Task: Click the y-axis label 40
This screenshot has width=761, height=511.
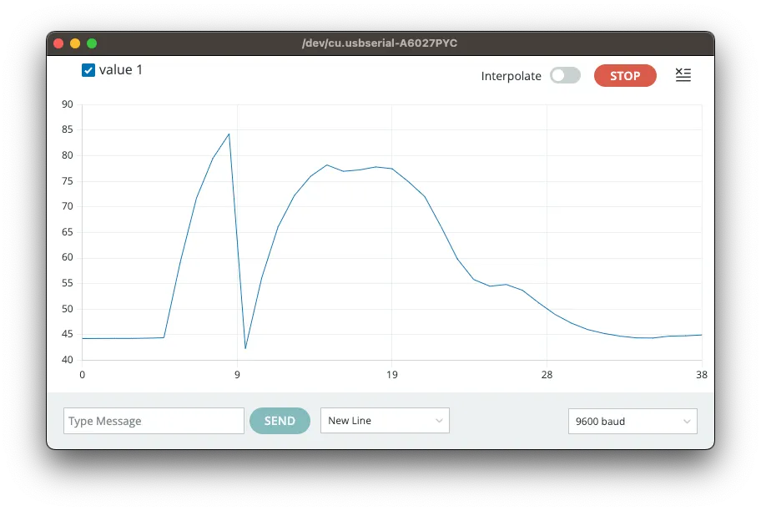Action: tap(68, 360)
